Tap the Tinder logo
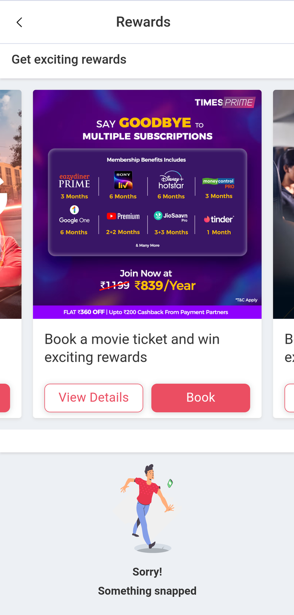The height and width of the screenshot is (615, 294). click(219, 219)
